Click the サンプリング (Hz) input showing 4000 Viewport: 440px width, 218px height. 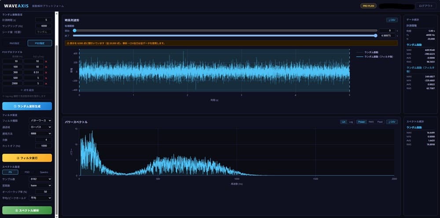pos(44,26)
